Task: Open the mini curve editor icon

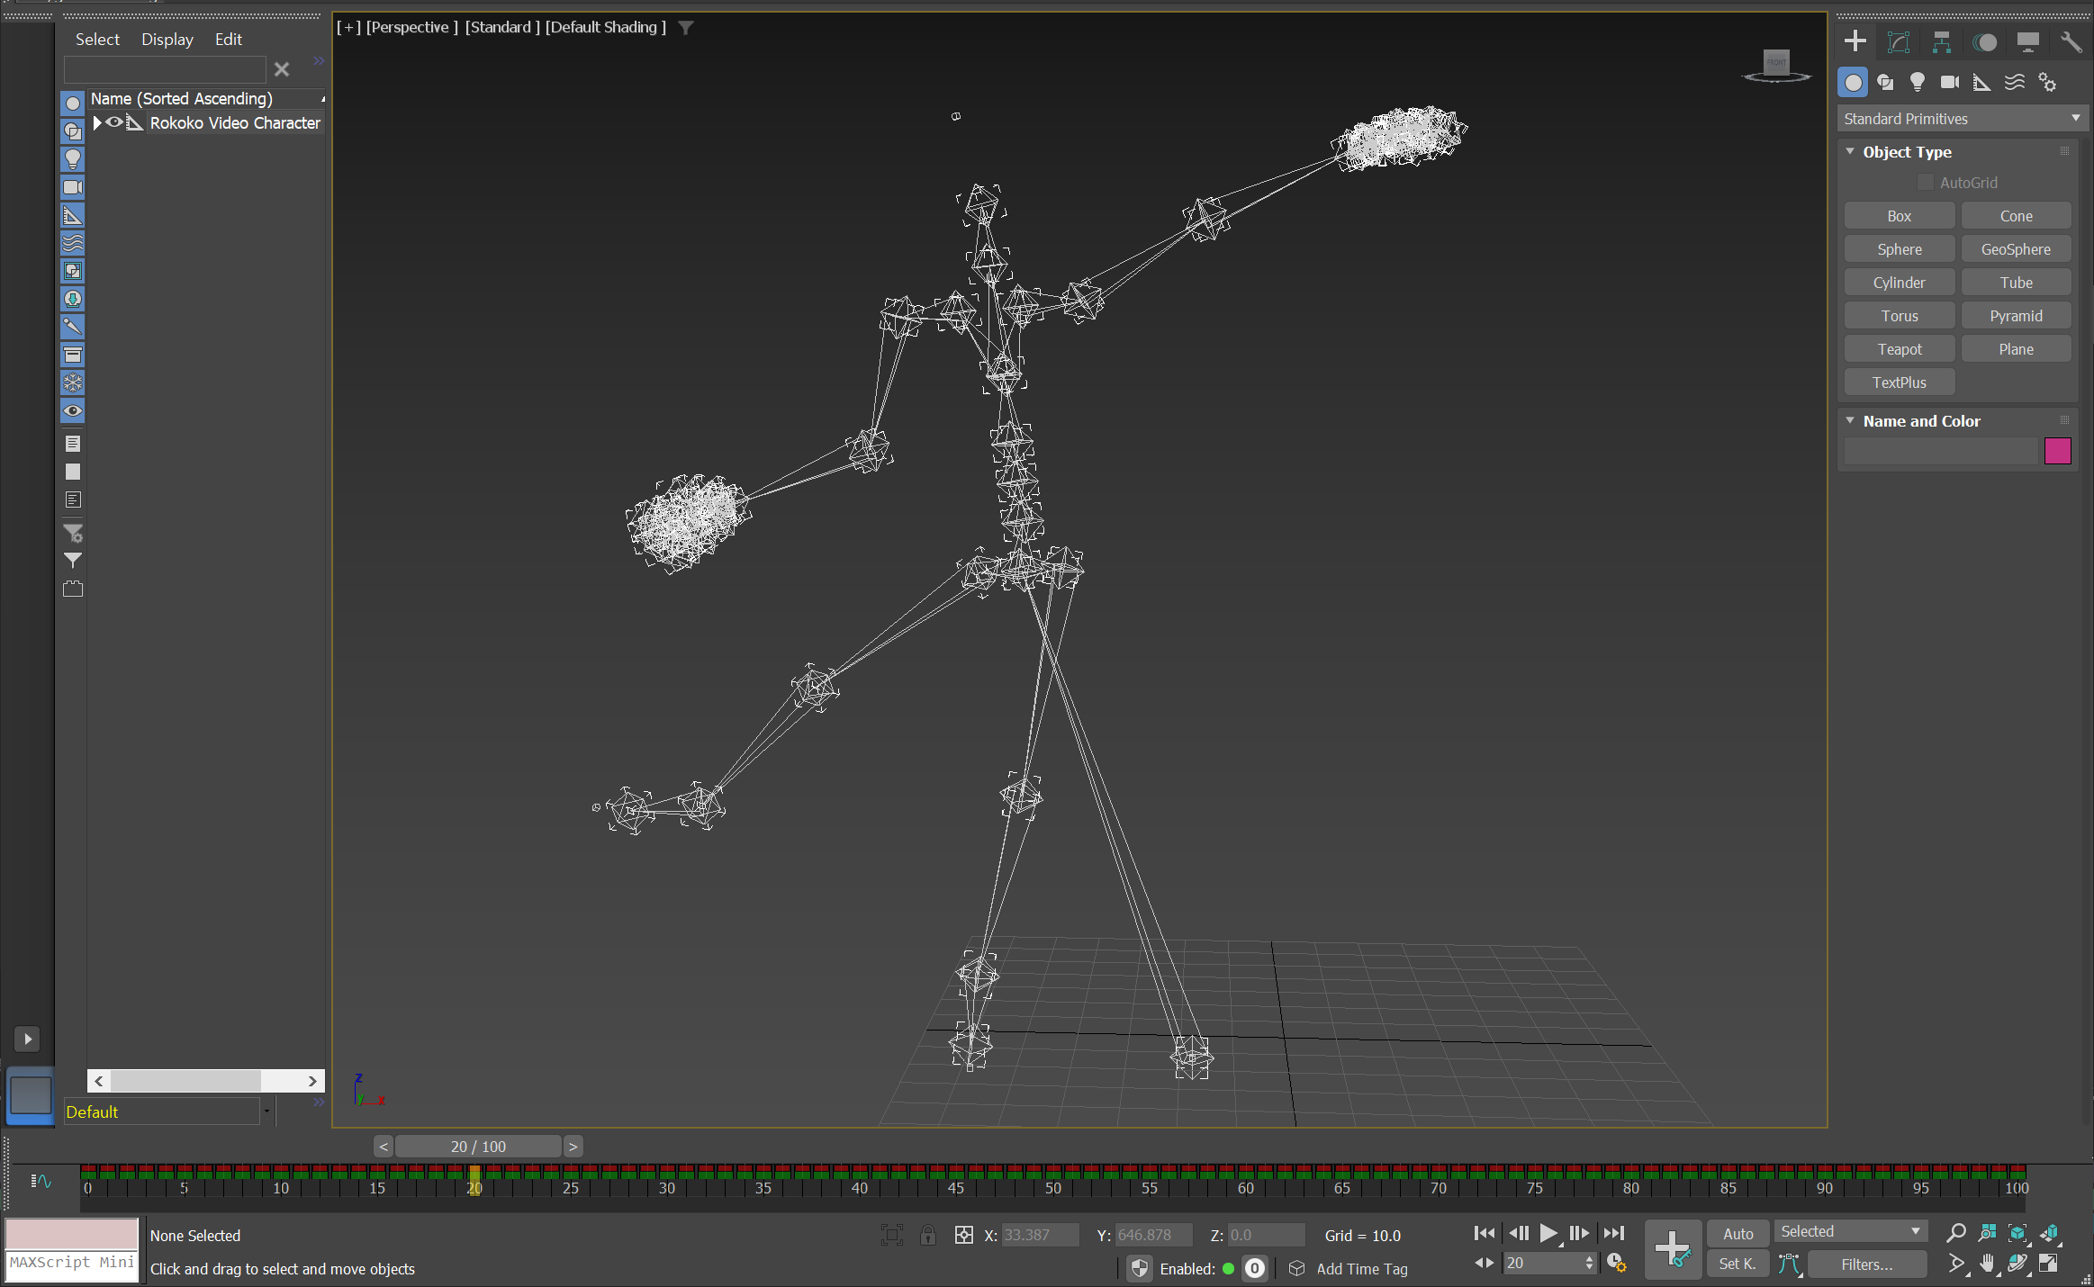Action: coord(41,1181)
